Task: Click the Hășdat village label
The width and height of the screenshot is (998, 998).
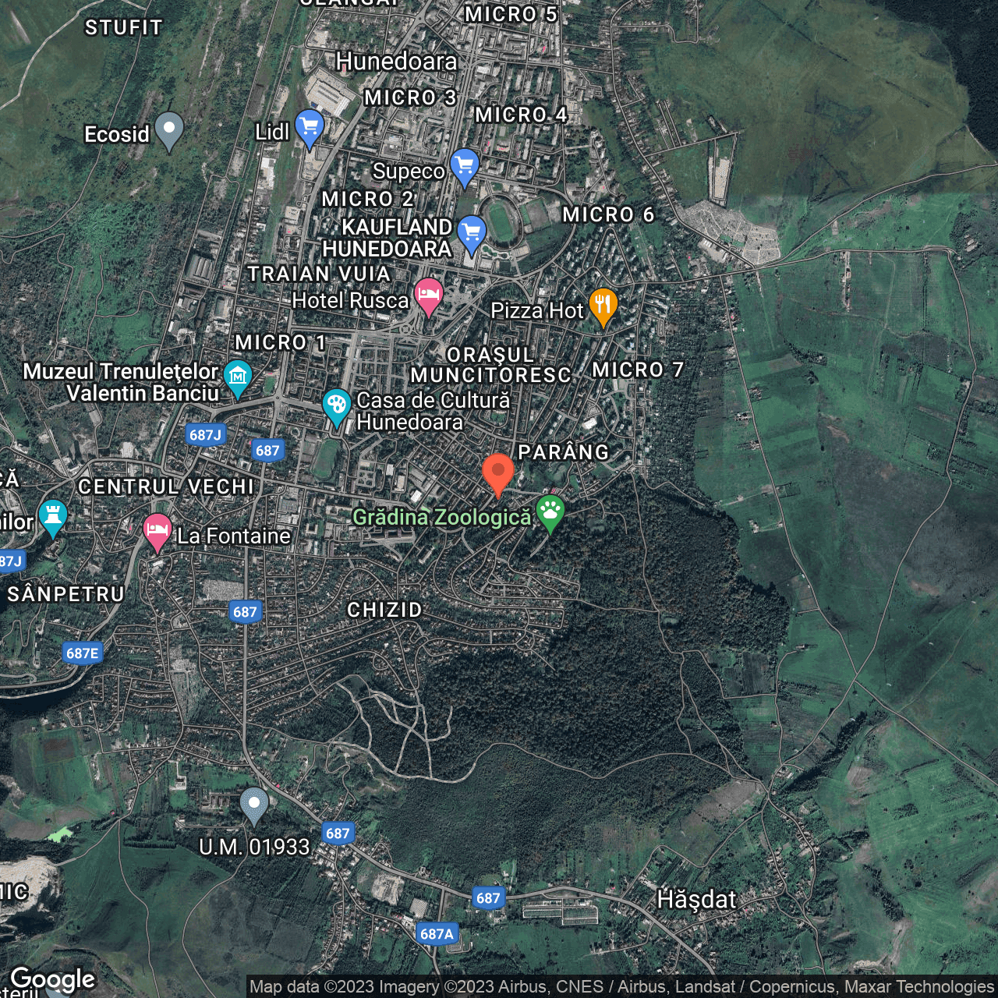Action: 696,900
